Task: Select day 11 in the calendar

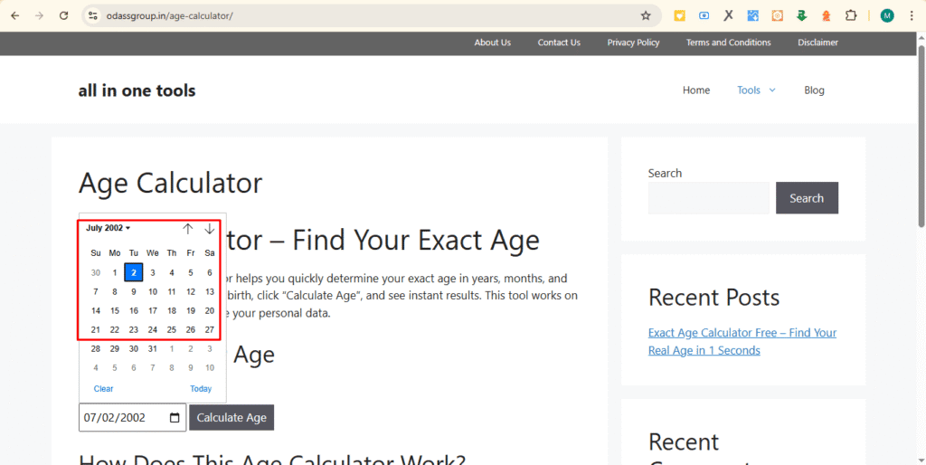Action: pyautogui.click(x=171, y=291)
